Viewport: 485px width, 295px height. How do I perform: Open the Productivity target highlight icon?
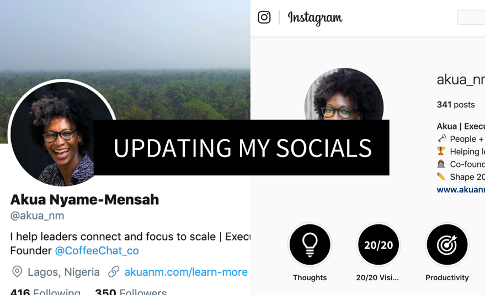pyautogui.click(x=447, y=245)
